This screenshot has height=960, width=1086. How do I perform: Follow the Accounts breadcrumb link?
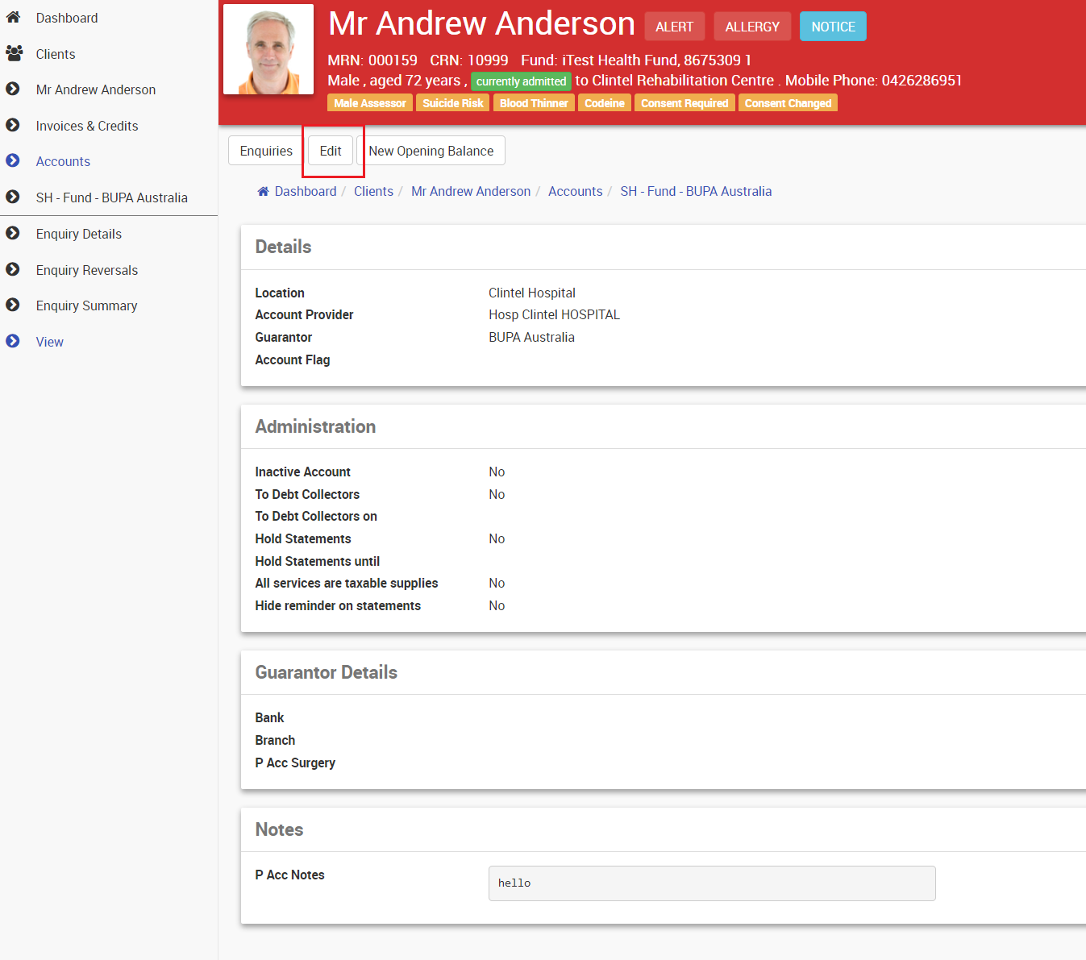pos(576,191)
